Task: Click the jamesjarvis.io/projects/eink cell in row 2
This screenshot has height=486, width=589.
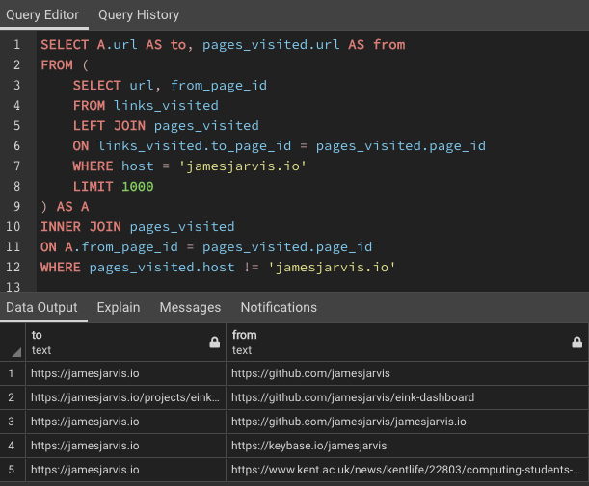Action: (125, 397)
